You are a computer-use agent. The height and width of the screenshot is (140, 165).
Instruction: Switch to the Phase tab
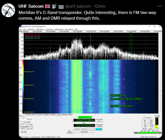tap(70, 114)
